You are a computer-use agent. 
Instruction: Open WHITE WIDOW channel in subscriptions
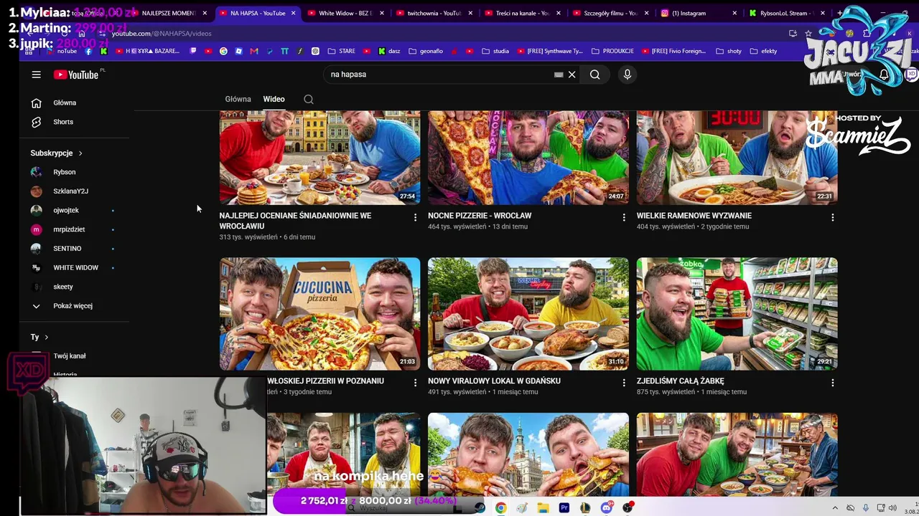[75, 268]
